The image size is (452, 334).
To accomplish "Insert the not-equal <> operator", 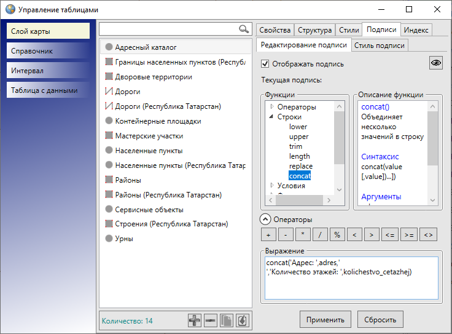I will click(x=429, y=234).
